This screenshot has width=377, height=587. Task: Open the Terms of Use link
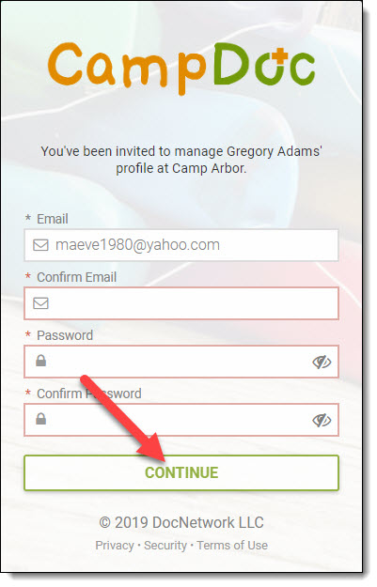tap(232, 546)
